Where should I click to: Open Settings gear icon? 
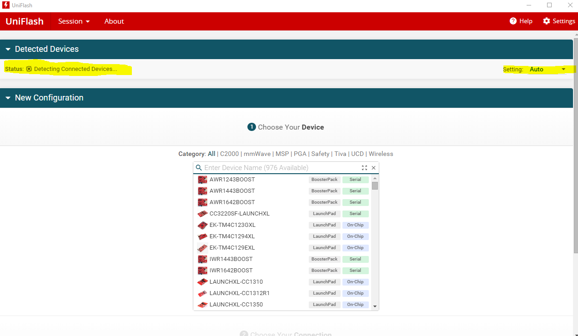(547, 21)
